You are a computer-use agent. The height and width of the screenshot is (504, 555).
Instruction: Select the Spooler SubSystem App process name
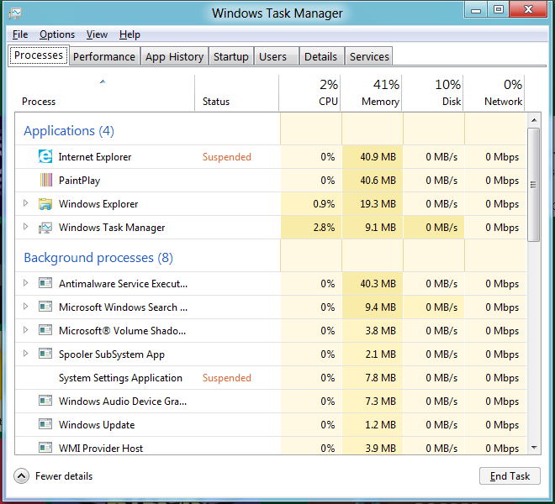tap(112, 354)
